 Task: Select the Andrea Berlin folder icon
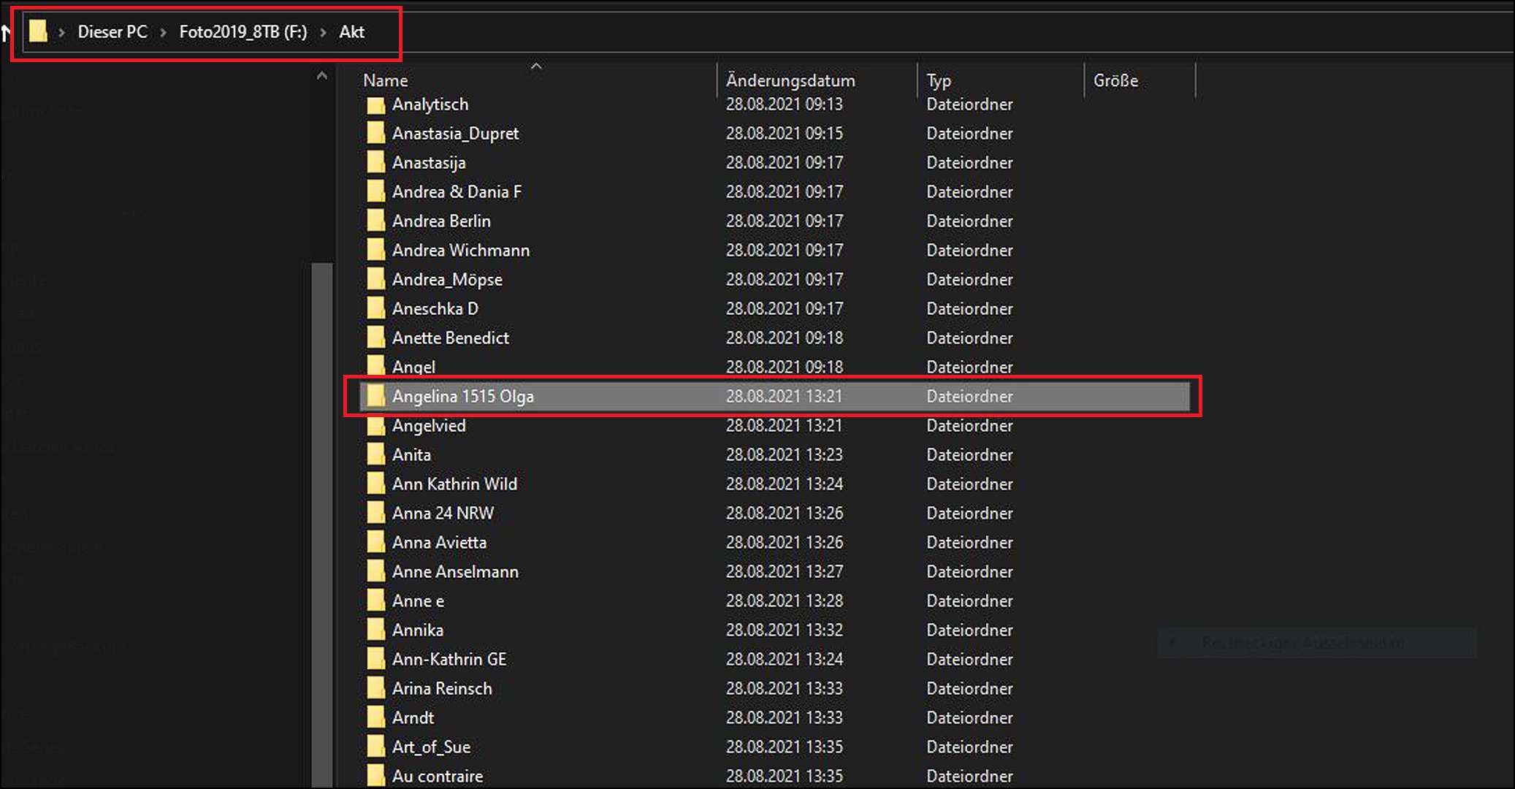pos(375,221)
